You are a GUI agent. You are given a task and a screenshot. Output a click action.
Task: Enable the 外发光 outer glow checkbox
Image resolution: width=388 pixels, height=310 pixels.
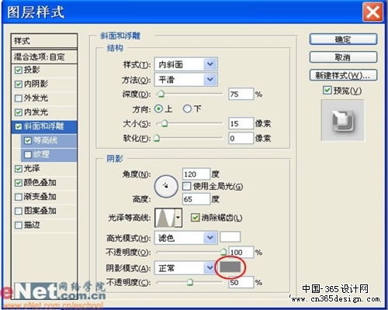19,98
